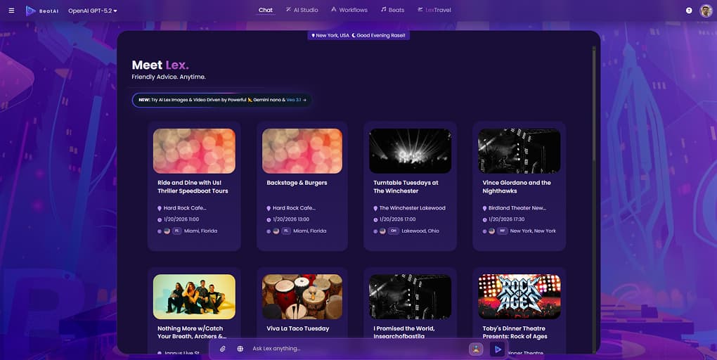Open the user profile avatar
Image resolution: width=717 pixels, height=360 pixels.
pyautogui.click(x=706, y=11)
